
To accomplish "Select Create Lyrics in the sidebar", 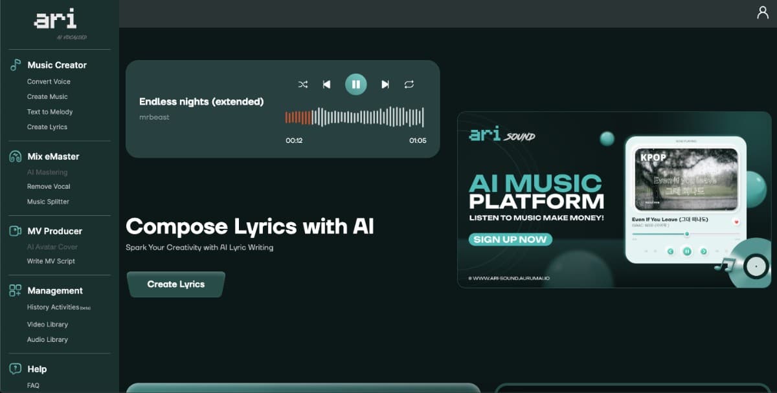I will click(x=47, y=127).
